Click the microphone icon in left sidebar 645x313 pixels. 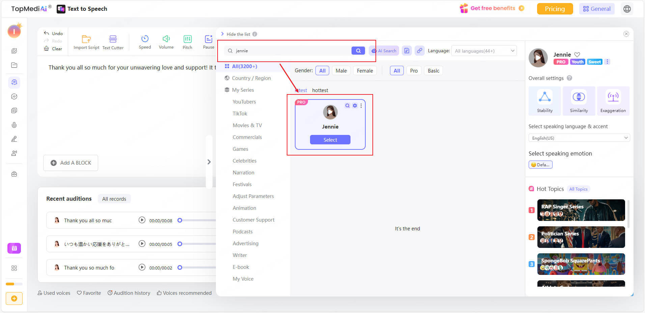pos(14,125)
